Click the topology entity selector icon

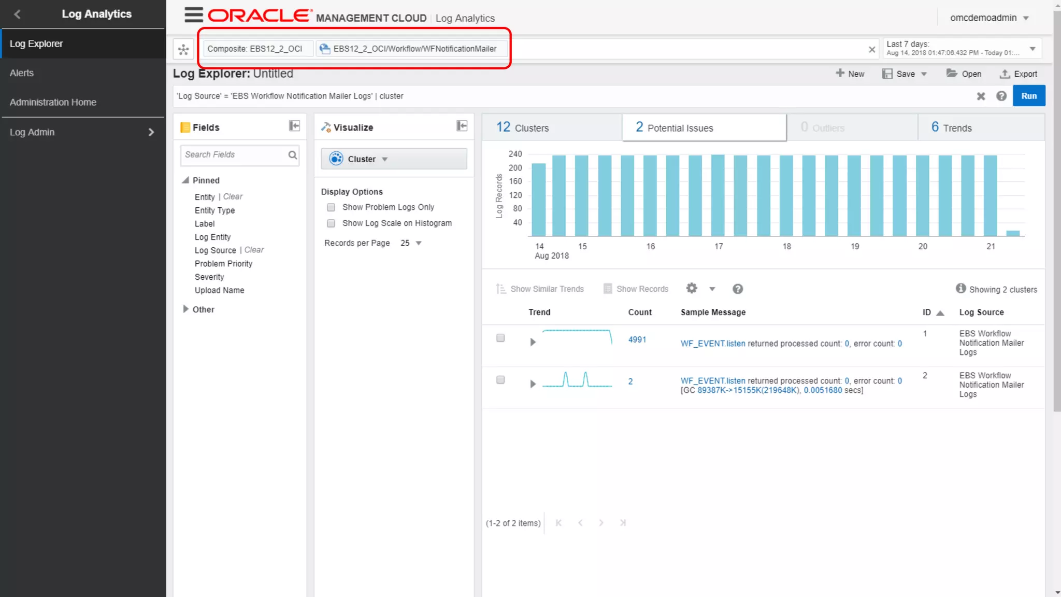(183, 49)
